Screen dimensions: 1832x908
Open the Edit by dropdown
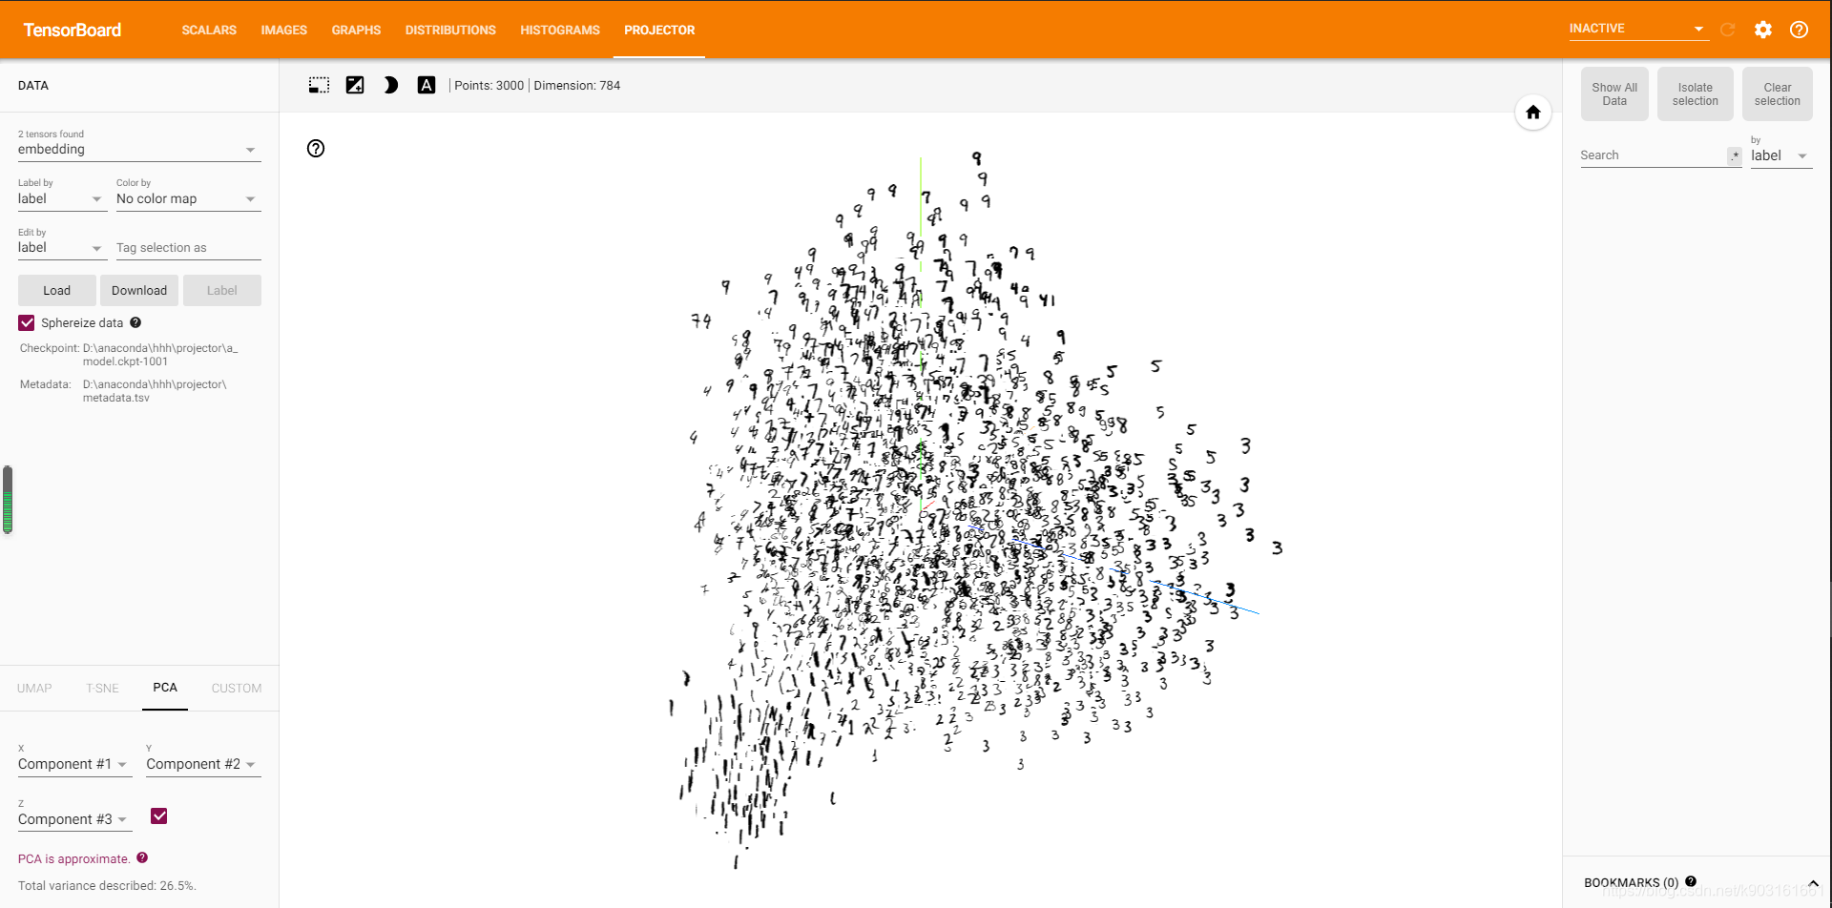click(x=60, y=248)
